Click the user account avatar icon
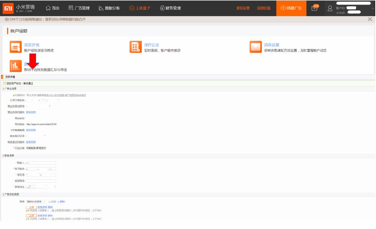376x229 pixels. [x=330, y=8]
